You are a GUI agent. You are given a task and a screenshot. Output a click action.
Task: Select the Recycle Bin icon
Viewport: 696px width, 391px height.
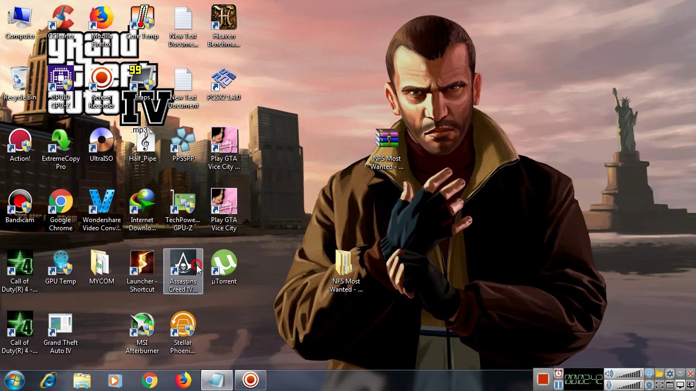coord(20,84)
